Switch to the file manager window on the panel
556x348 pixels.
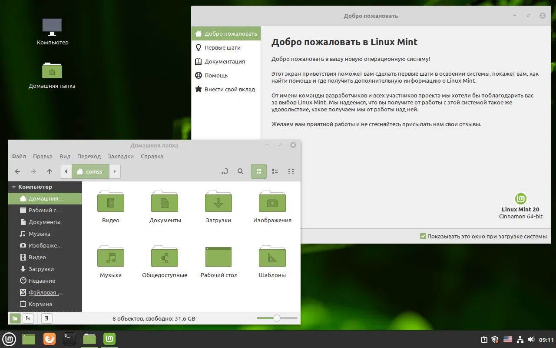tap(89, 339)
